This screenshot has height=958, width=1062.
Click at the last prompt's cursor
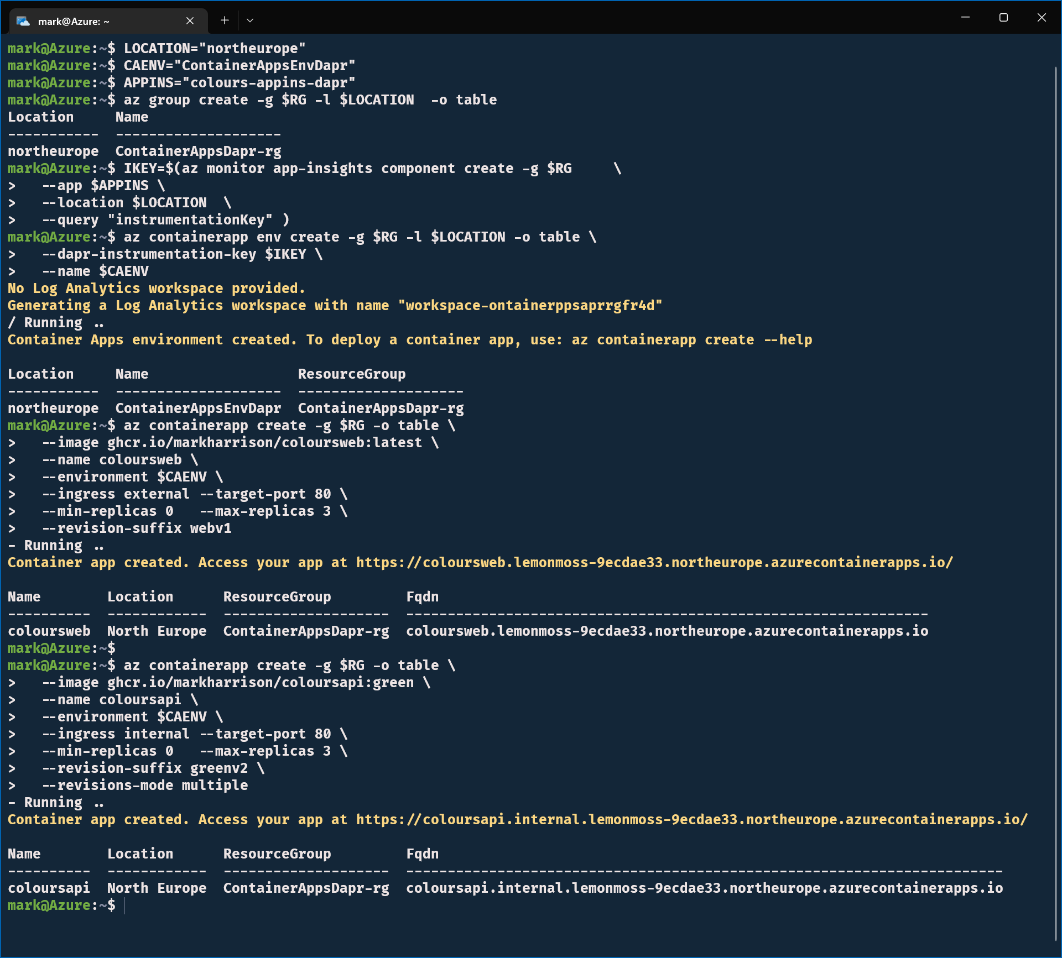(124, 905)
